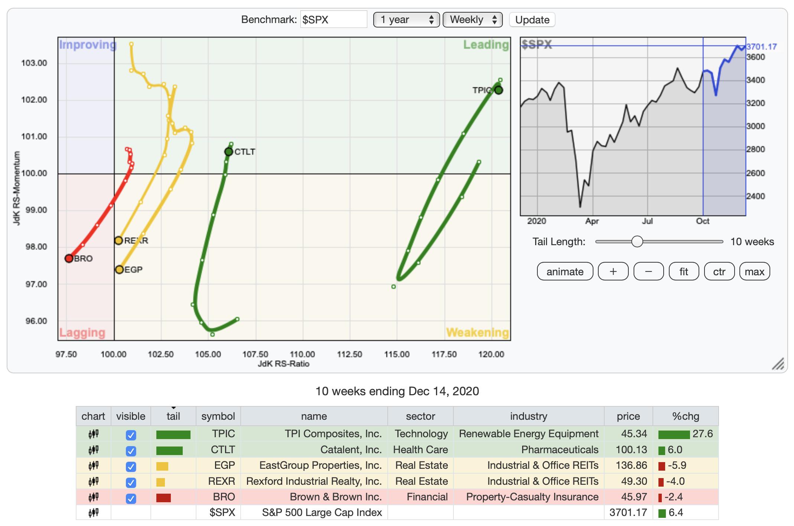Click the 27.6 percent change value
This screenshot has width=794, height=526.
703,434
